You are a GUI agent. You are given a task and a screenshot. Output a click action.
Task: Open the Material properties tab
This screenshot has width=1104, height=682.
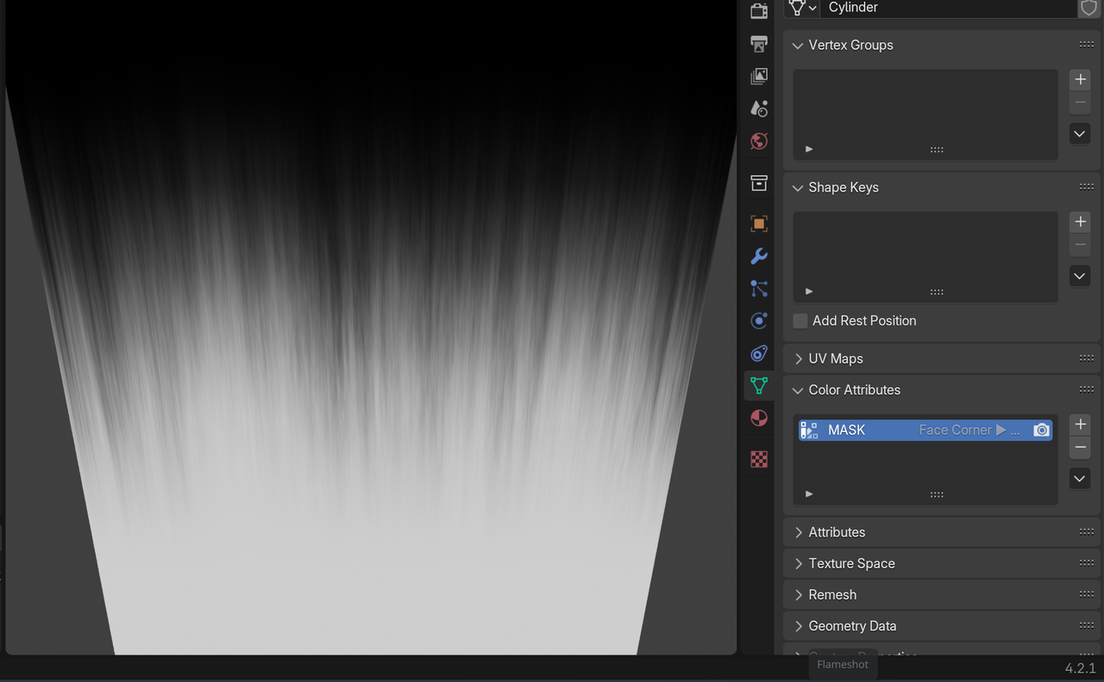(x=759, y=418)
